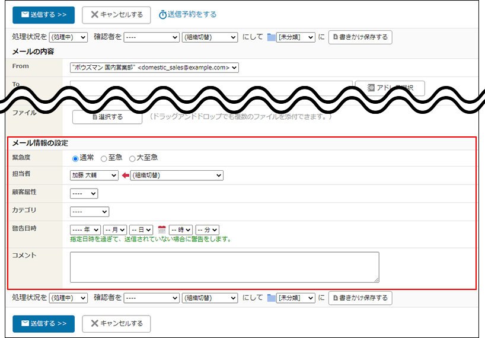The width and height of the screenshot is (485, 338).
Task: Click the top キャンセルする button
Action: 116,15
